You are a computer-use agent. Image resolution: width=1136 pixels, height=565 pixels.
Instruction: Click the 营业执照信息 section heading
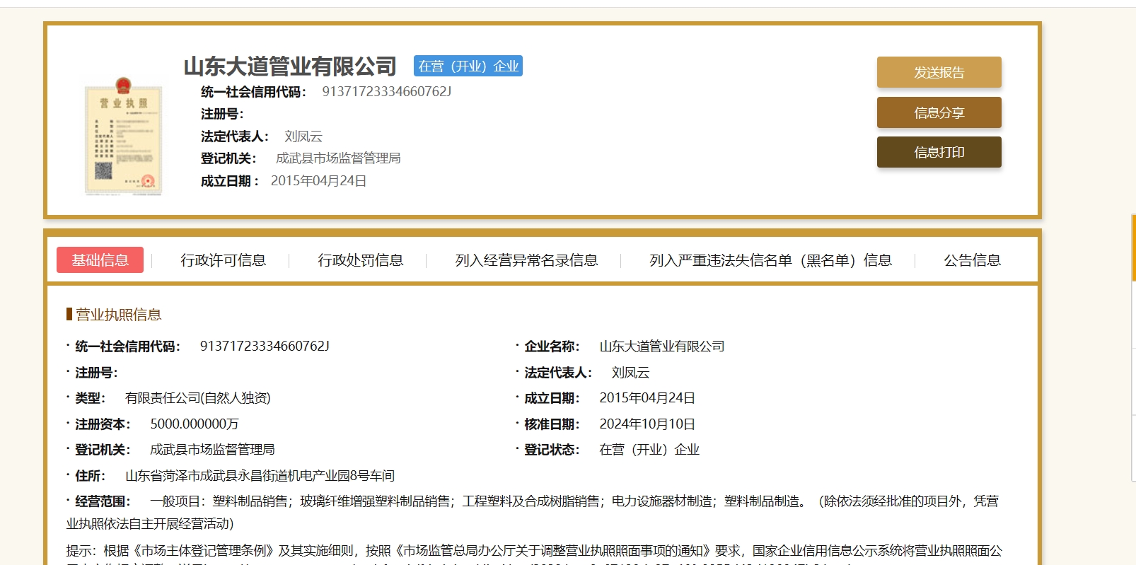point(118,315)
